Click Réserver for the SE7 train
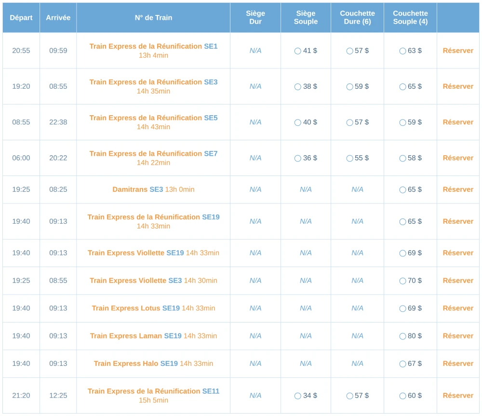 458,158
